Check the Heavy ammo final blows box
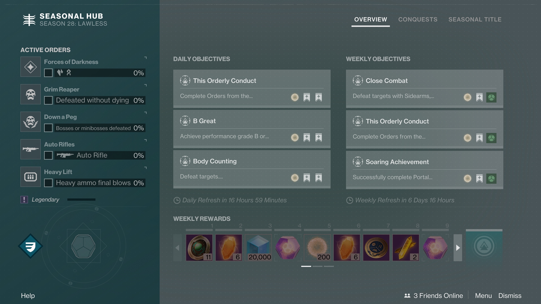The height and width of the screenshot is (304, 541). 48,183
